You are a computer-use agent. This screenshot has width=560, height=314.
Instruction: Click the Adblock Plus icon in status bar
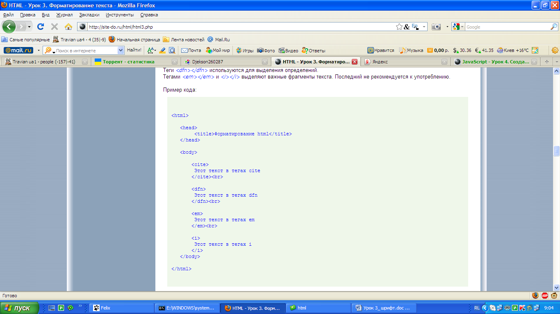545,295
